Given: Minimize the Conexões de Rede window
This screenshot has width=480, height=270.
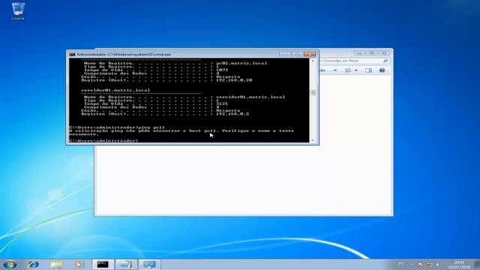Looking at the screenshot, I should tap(358, 53).
